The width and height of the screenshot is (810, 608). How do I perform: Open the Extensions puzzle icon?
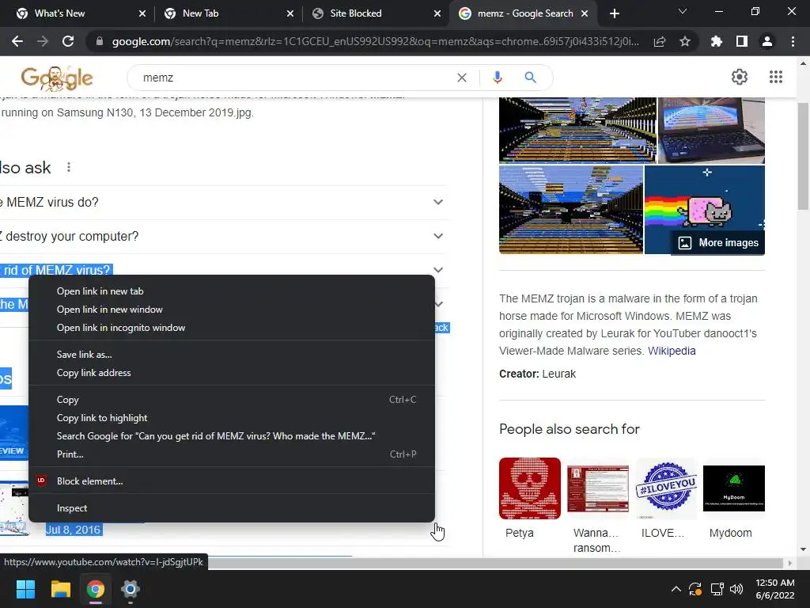717,41
